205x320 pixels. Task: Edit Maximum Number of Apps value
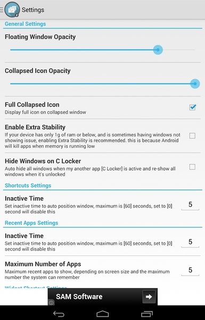pyautogui.click(x=190, y=270)
